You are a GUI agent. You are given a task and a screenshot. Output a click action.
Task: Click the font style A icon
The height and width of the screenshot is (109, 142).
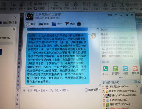(x=24, y=91)
